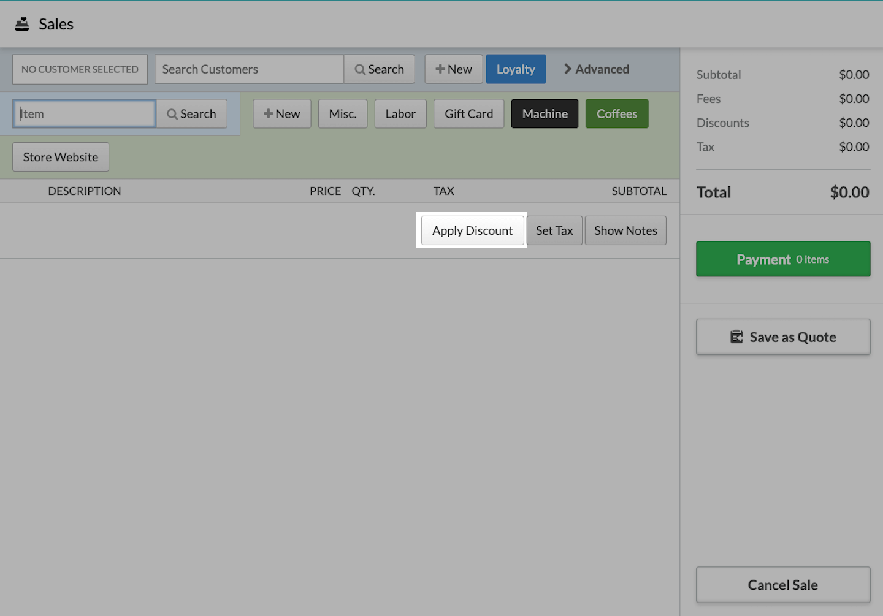Toggle Show Notes on the sale

click(625, 231)
